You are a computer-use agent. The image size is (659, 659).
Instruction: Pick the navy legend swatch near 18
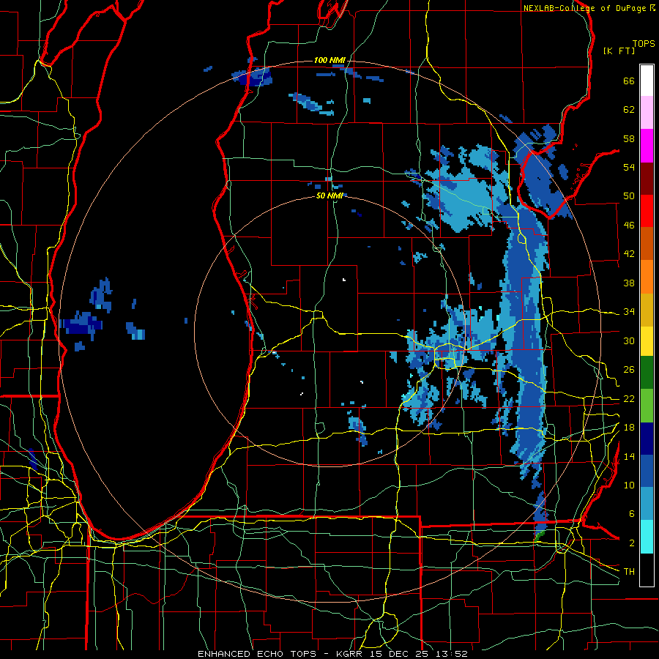pos(647,439)
